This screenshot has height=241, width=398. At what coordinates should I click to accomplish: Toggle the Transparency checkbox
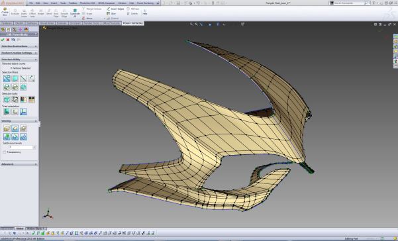click(5, 152)
